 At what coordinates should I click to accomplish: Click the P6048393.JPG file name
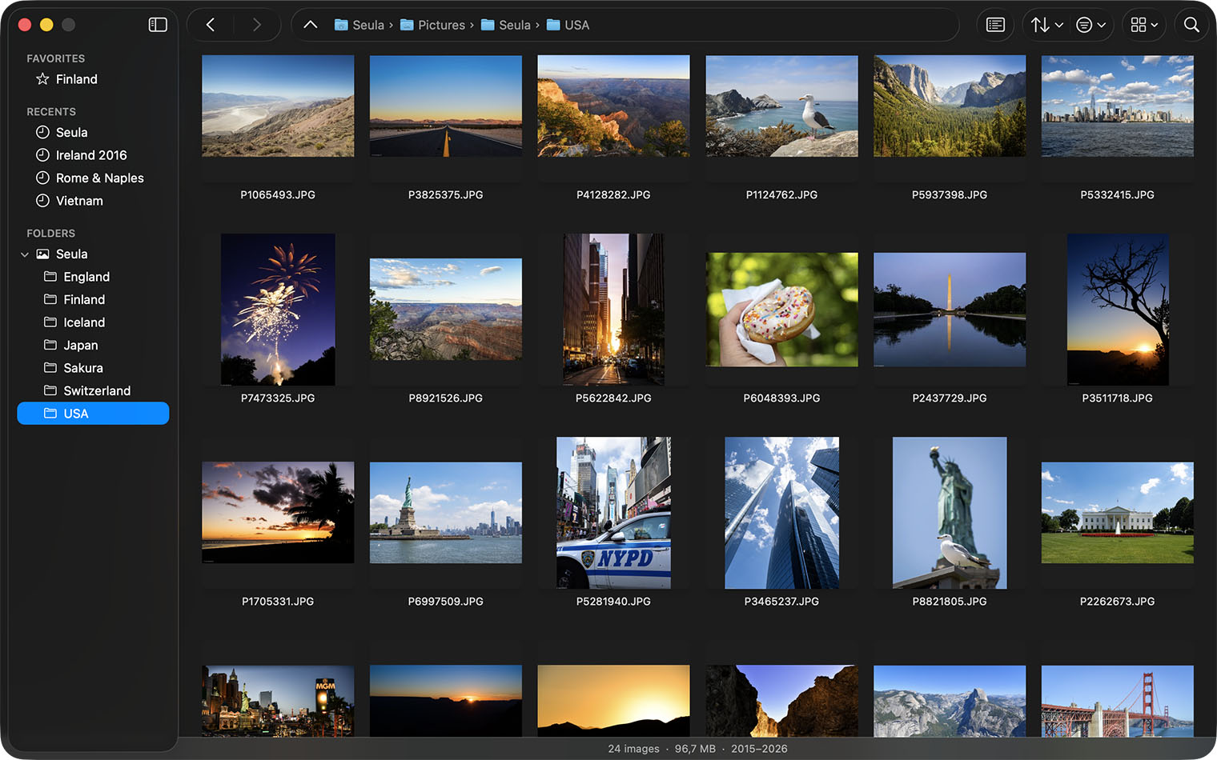(781, 398)
